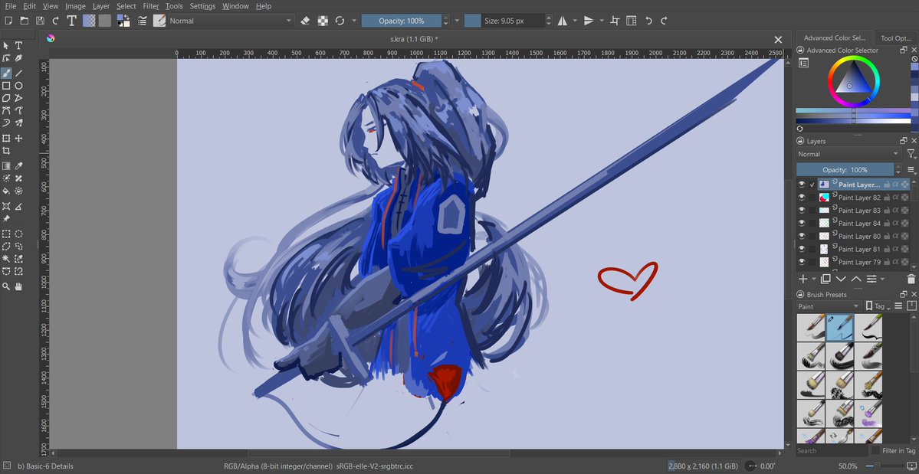Viewport: 919px width, 474px height.
Task: Toggle visibility of Paint Layer 80
Action: 802,237
